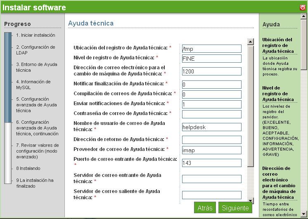Screen dimensions: 308x219
Task: Click the Compilación de correos input field
Action: pyautogui.click(x=211, y=94)
